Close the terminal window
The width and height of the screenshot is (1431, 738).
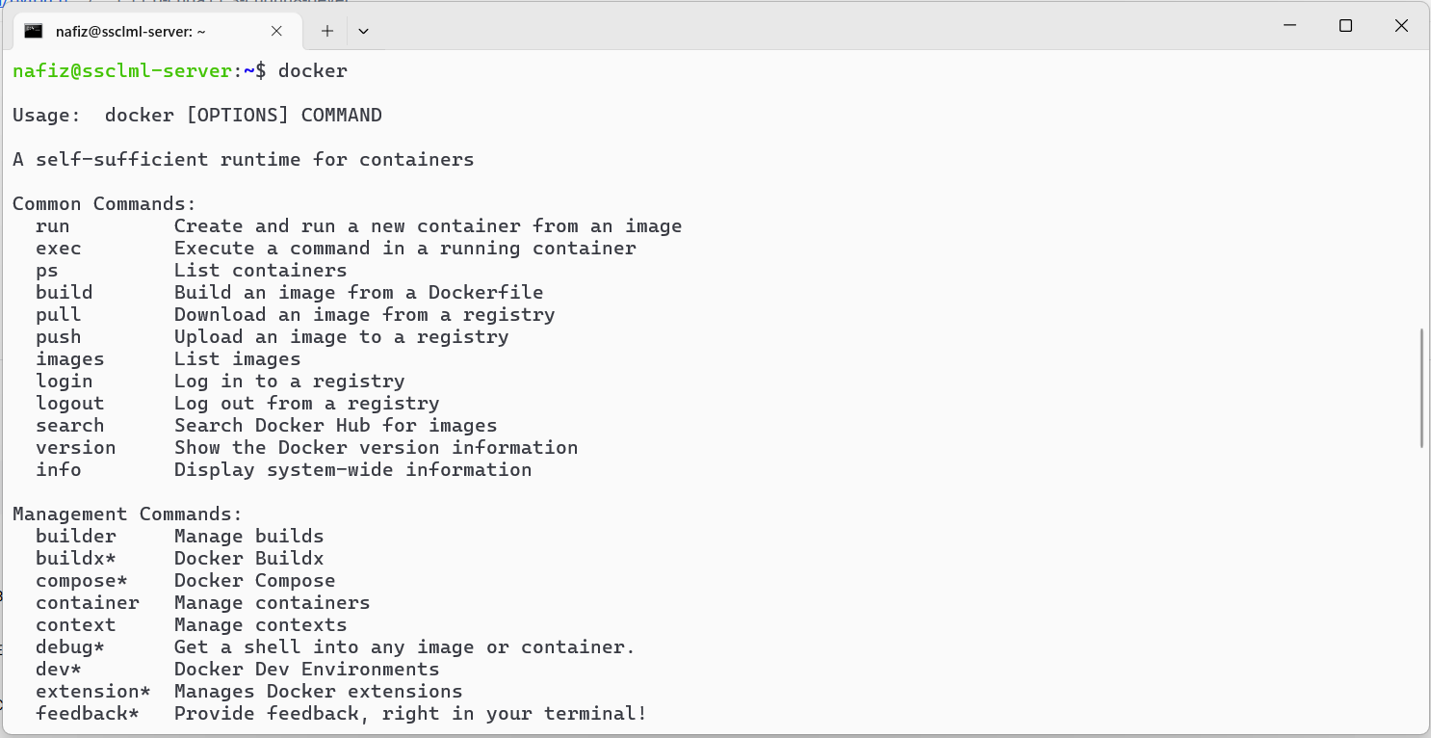click(1401, 26)
